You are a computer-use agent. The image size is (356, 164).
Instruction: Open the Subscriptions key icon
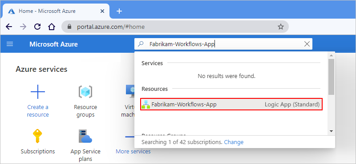[x=38, y=136]
